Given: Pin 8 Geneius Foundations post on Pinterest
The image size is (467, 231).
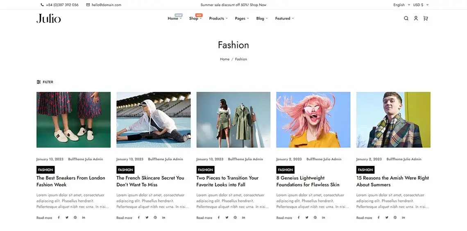Looking at the screenshot, I should (315, 217).
